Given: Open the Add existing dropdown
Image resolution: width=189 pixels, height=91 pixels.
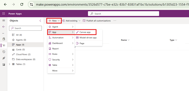Looking at the screenshot, I should pyautogui.click(x=71, y=21).
